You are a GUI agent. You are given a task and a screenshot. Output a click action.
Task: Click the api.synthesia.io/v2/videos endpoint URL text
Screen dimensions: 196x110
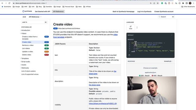coord(69,28)
